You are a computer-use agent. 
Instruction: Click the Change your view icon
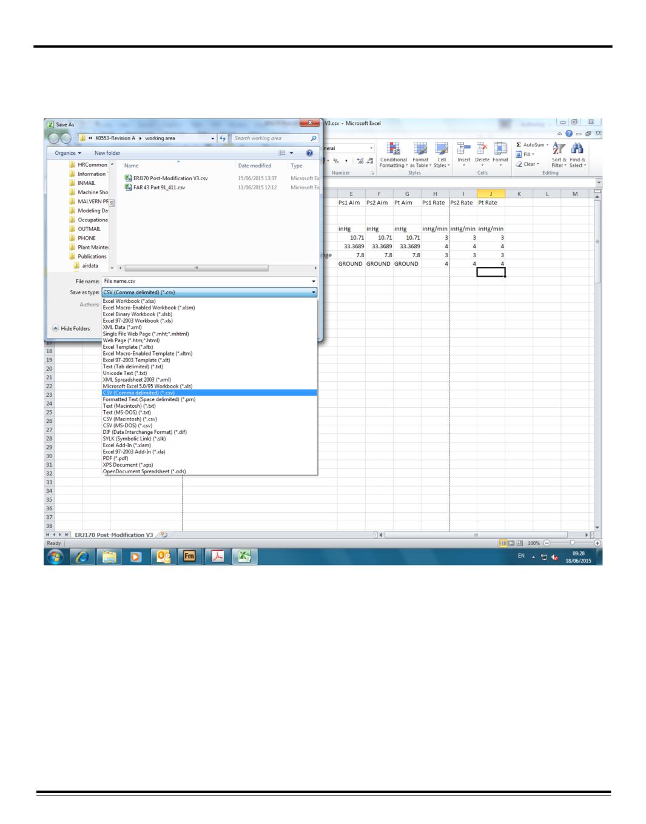click(281, 153)
